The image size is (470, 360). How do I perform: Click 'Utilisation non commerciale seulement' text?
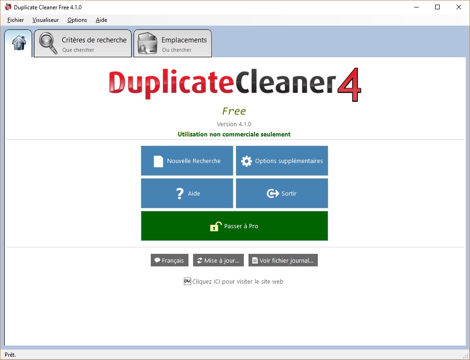[x=234, y=135]
